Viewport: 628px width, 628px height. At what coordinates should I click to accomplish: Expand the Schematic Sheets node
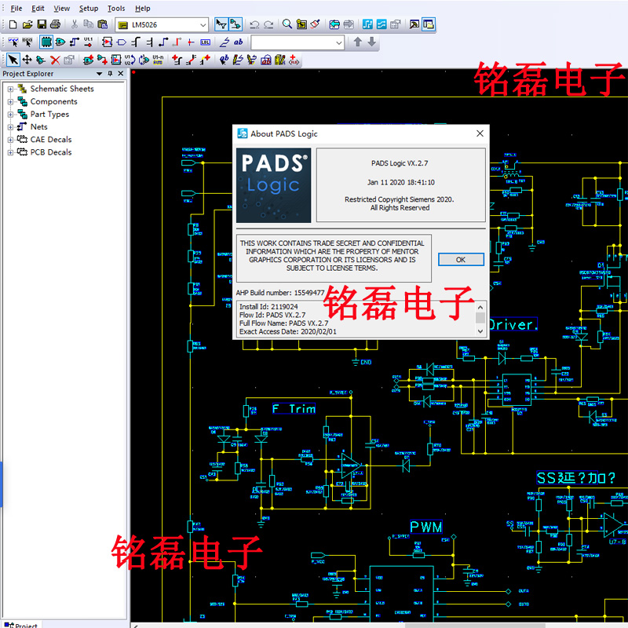pos(10,89)
